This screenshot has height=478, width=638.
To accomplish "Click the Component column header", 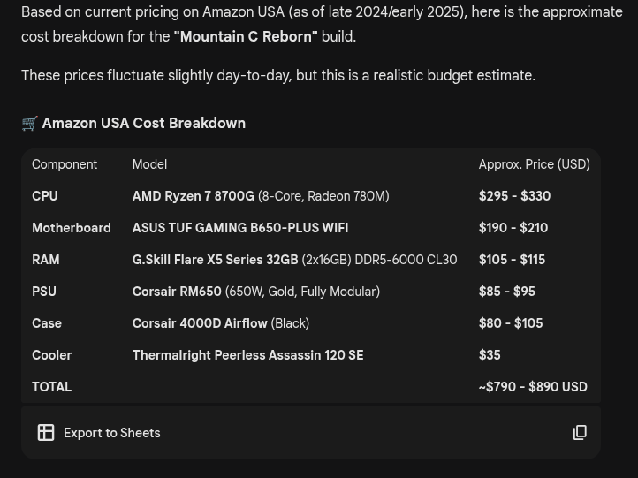I will [x=65, y=164].
